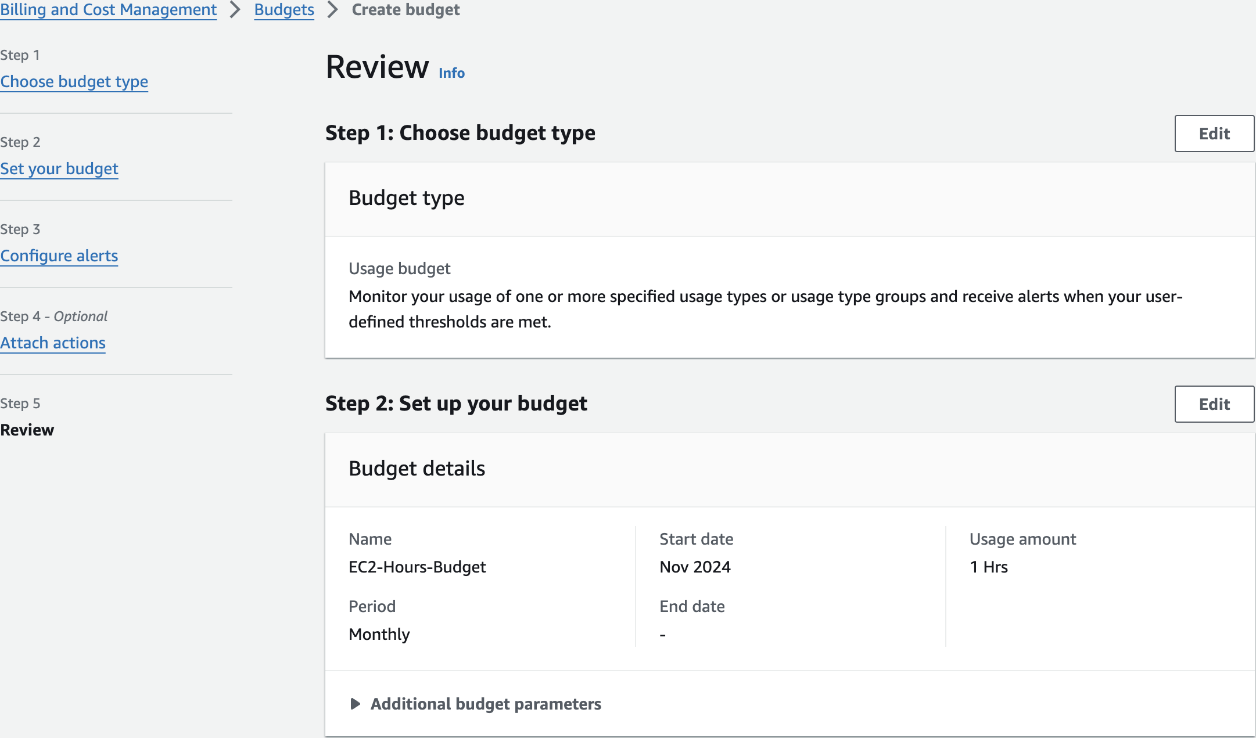The width and height of the screenshot is (1256, 738).
Task: Edit Step 1 Choose budget type
Action: point(1214,134)
